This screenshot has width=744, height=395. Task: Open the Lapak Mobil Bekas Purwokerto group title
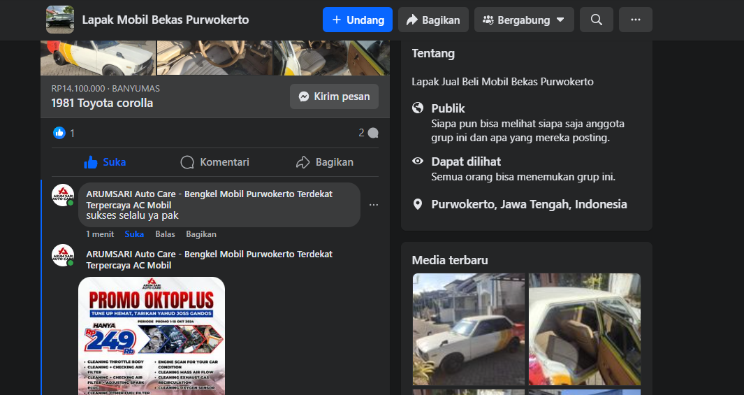click(165, 20)
